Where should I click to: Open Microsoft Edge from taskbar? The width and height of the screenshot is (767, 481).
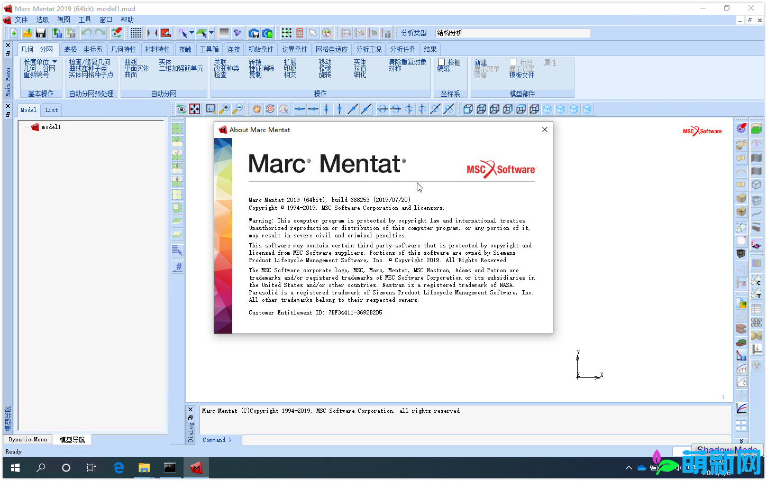(118, 468)
